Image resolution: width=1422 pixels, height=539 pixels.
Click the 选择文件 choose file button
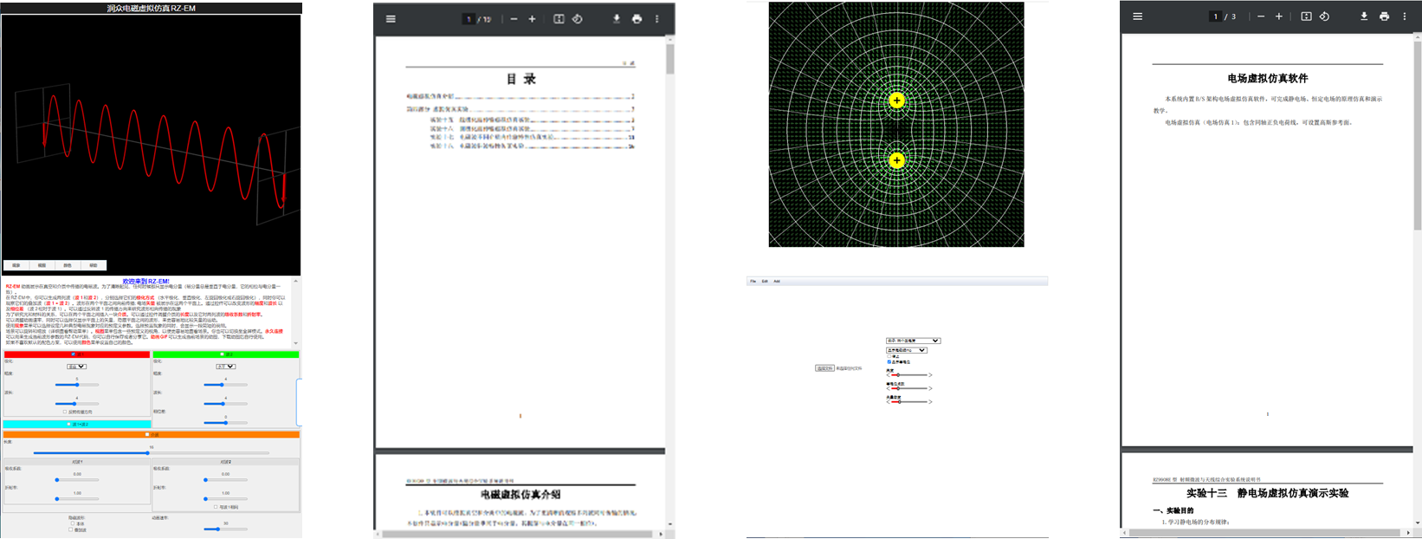tap(824, 368)
